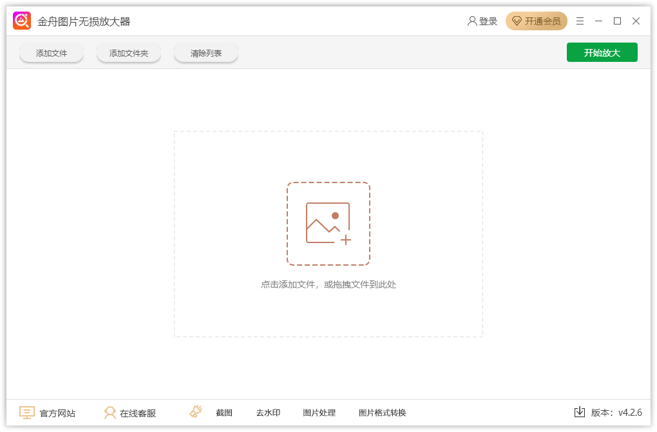Open the 图片处理 link
Screen dimensions: 657x432
click(319, 413)
